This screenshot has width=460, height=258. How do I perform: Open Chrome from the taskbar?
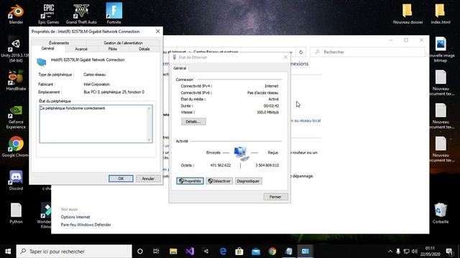272,252
